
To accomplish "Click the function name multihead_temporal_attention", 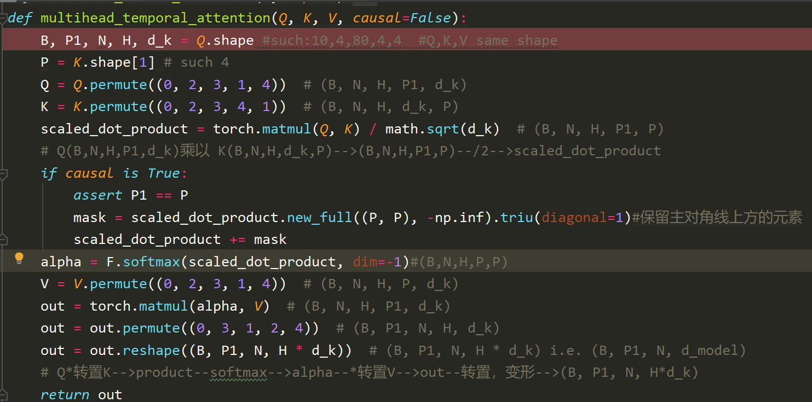I will click(x=155, y=18).
